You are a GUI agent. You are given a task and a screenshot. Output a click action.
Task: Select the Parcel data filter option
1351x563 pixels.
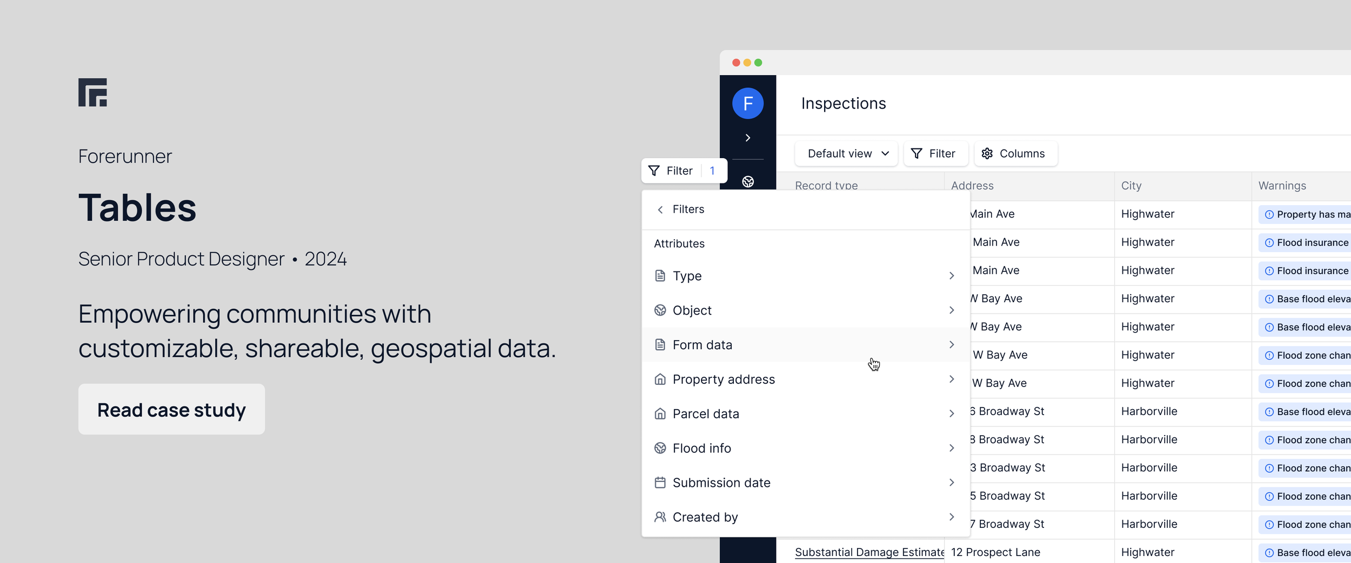[805, 414]
